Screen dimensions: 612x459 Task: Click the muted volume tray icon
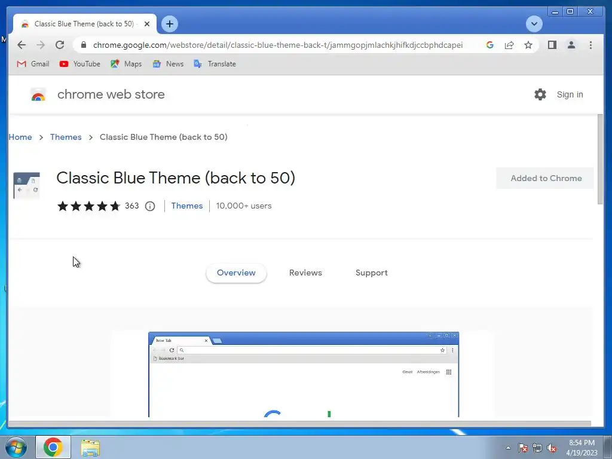click(552, 448)
